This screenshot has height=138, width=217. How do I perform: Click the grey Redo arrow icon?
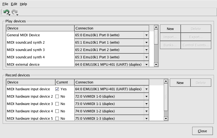14,12
